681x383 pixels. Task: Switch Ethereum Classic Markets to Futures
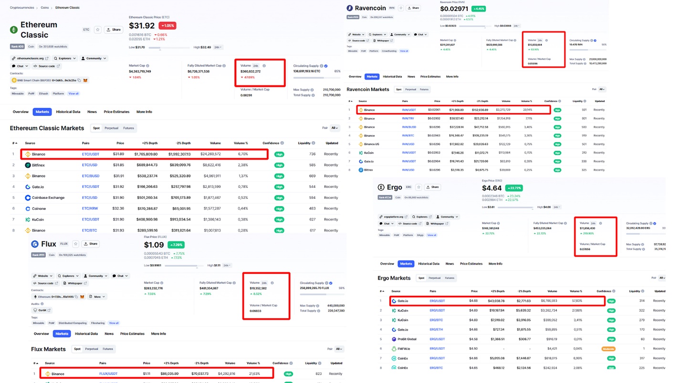click(x=129, y=128)
